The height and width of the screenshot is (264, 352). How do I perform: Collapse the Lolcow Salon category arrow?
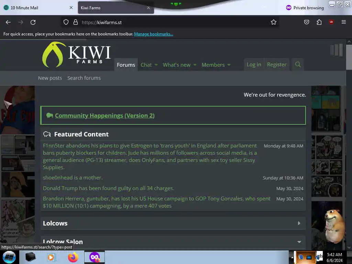[299, 242]
